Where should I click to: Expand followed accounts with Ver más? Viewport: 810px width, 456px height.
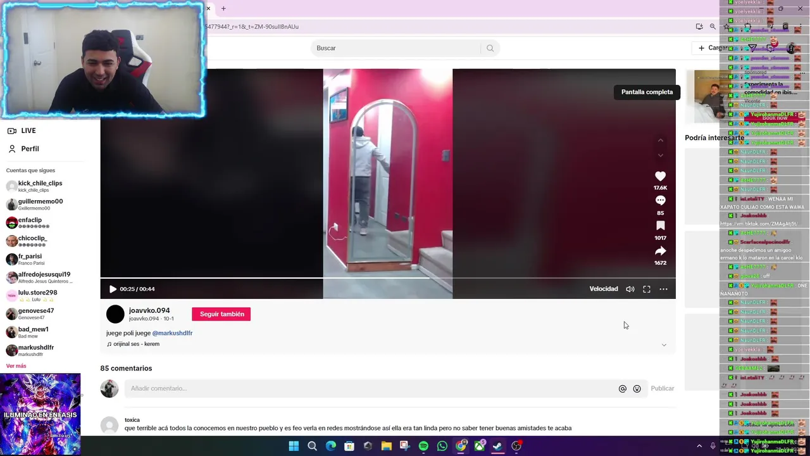pyautogui.click(x=16, y=366)
